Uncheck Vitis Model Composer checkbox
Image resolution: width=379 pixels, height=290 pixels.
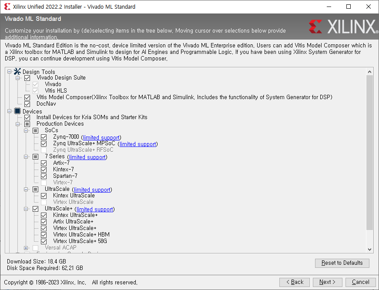(x=27, y=97)
